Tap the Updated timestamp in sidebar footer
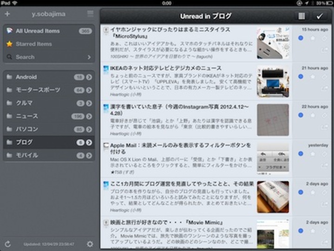 pyautogui.click(x=49, y=244)
